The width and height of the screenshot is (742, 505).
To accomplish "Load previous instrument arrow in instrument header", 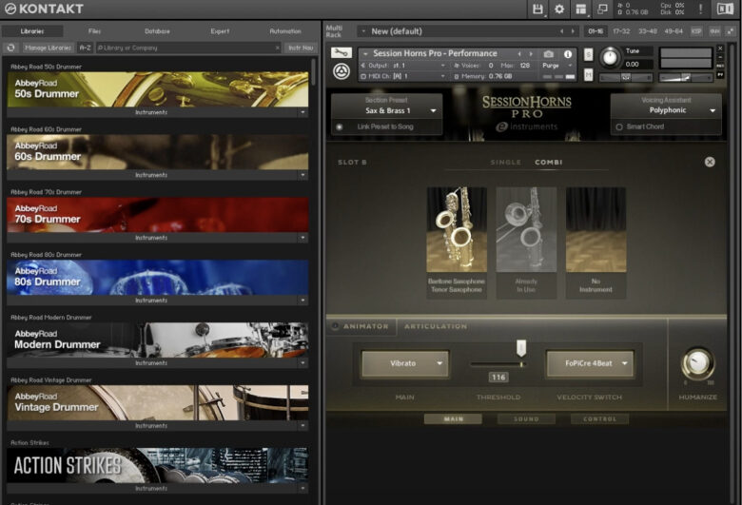I will [x=519, y=54].
